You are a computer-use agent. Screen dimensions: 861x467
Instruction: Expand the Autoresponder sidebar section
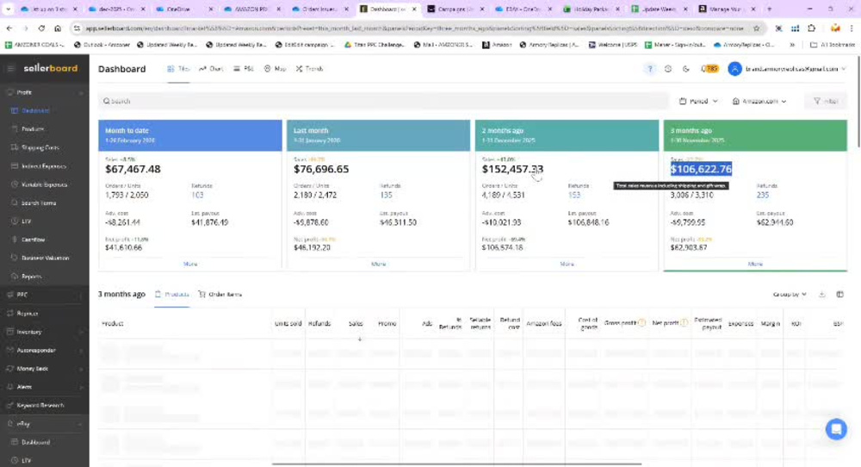[x=81, y=350]
